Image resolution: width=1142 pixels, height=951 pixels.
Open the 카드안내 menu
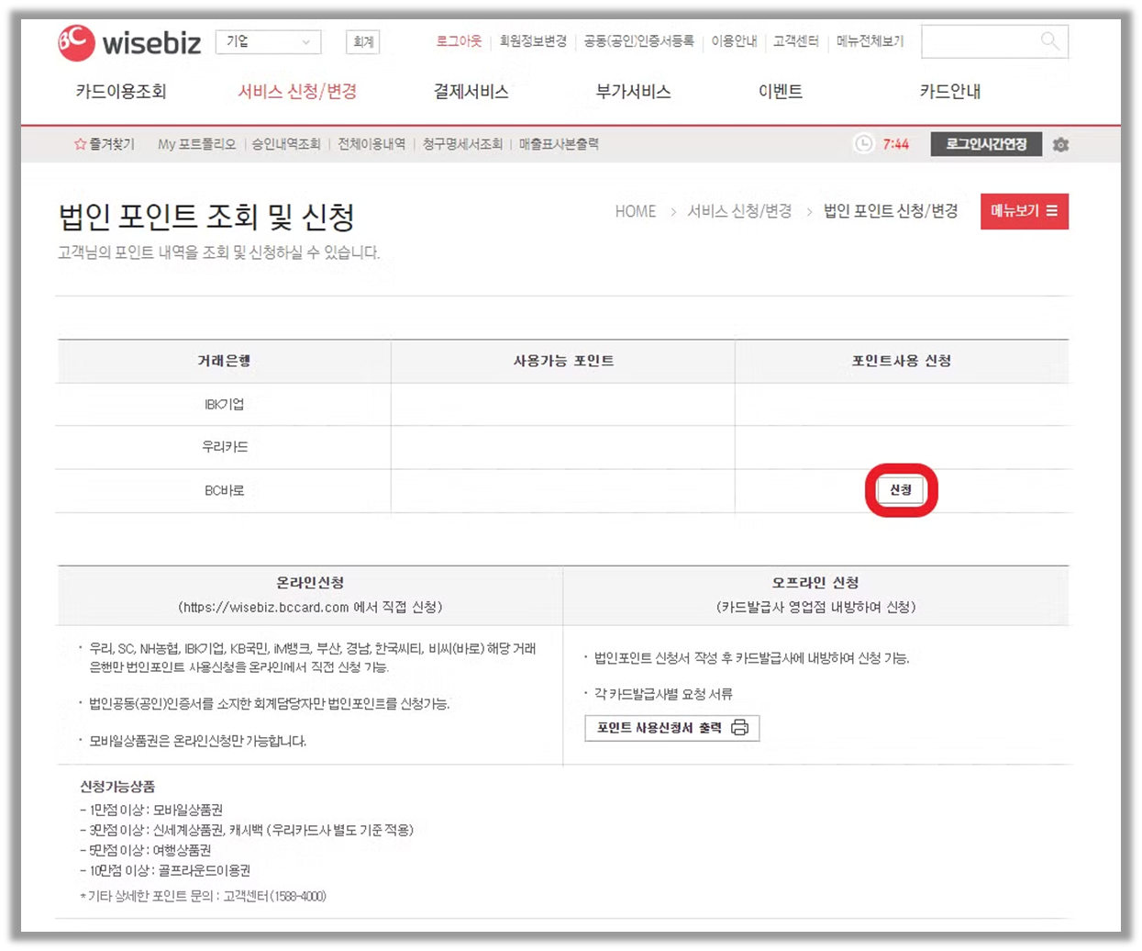pyautogui.click(x=950, y=92)
